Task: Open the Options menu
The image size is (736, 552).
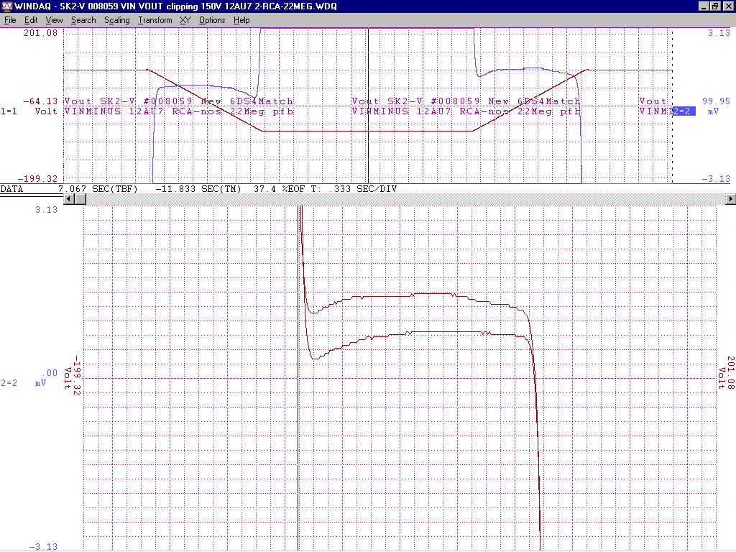Action: [x=212, y=20]
